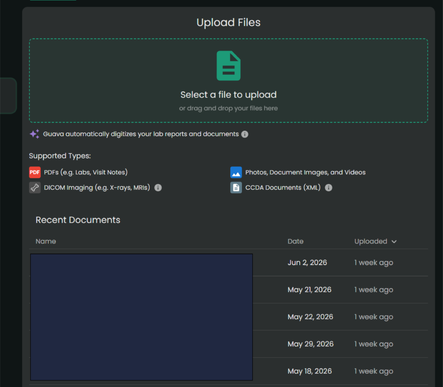Image resolution: width=443 pixels, height=387 pixels.
Task: Click the green document upload icon
Action: click(228, 66)
